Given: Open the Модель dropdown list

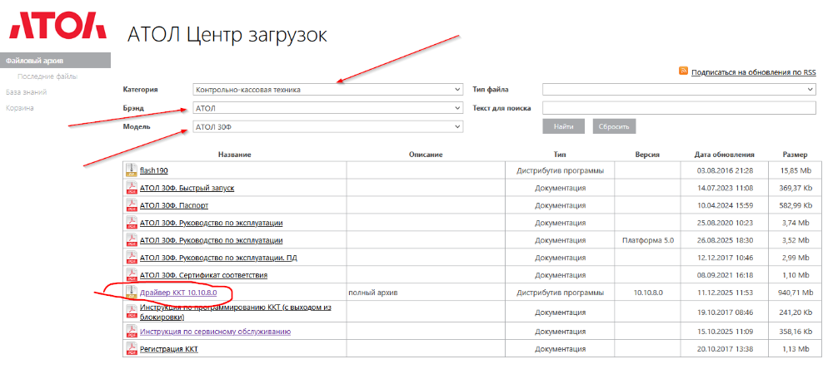Looking at the screenshot, I should point(327,126).
